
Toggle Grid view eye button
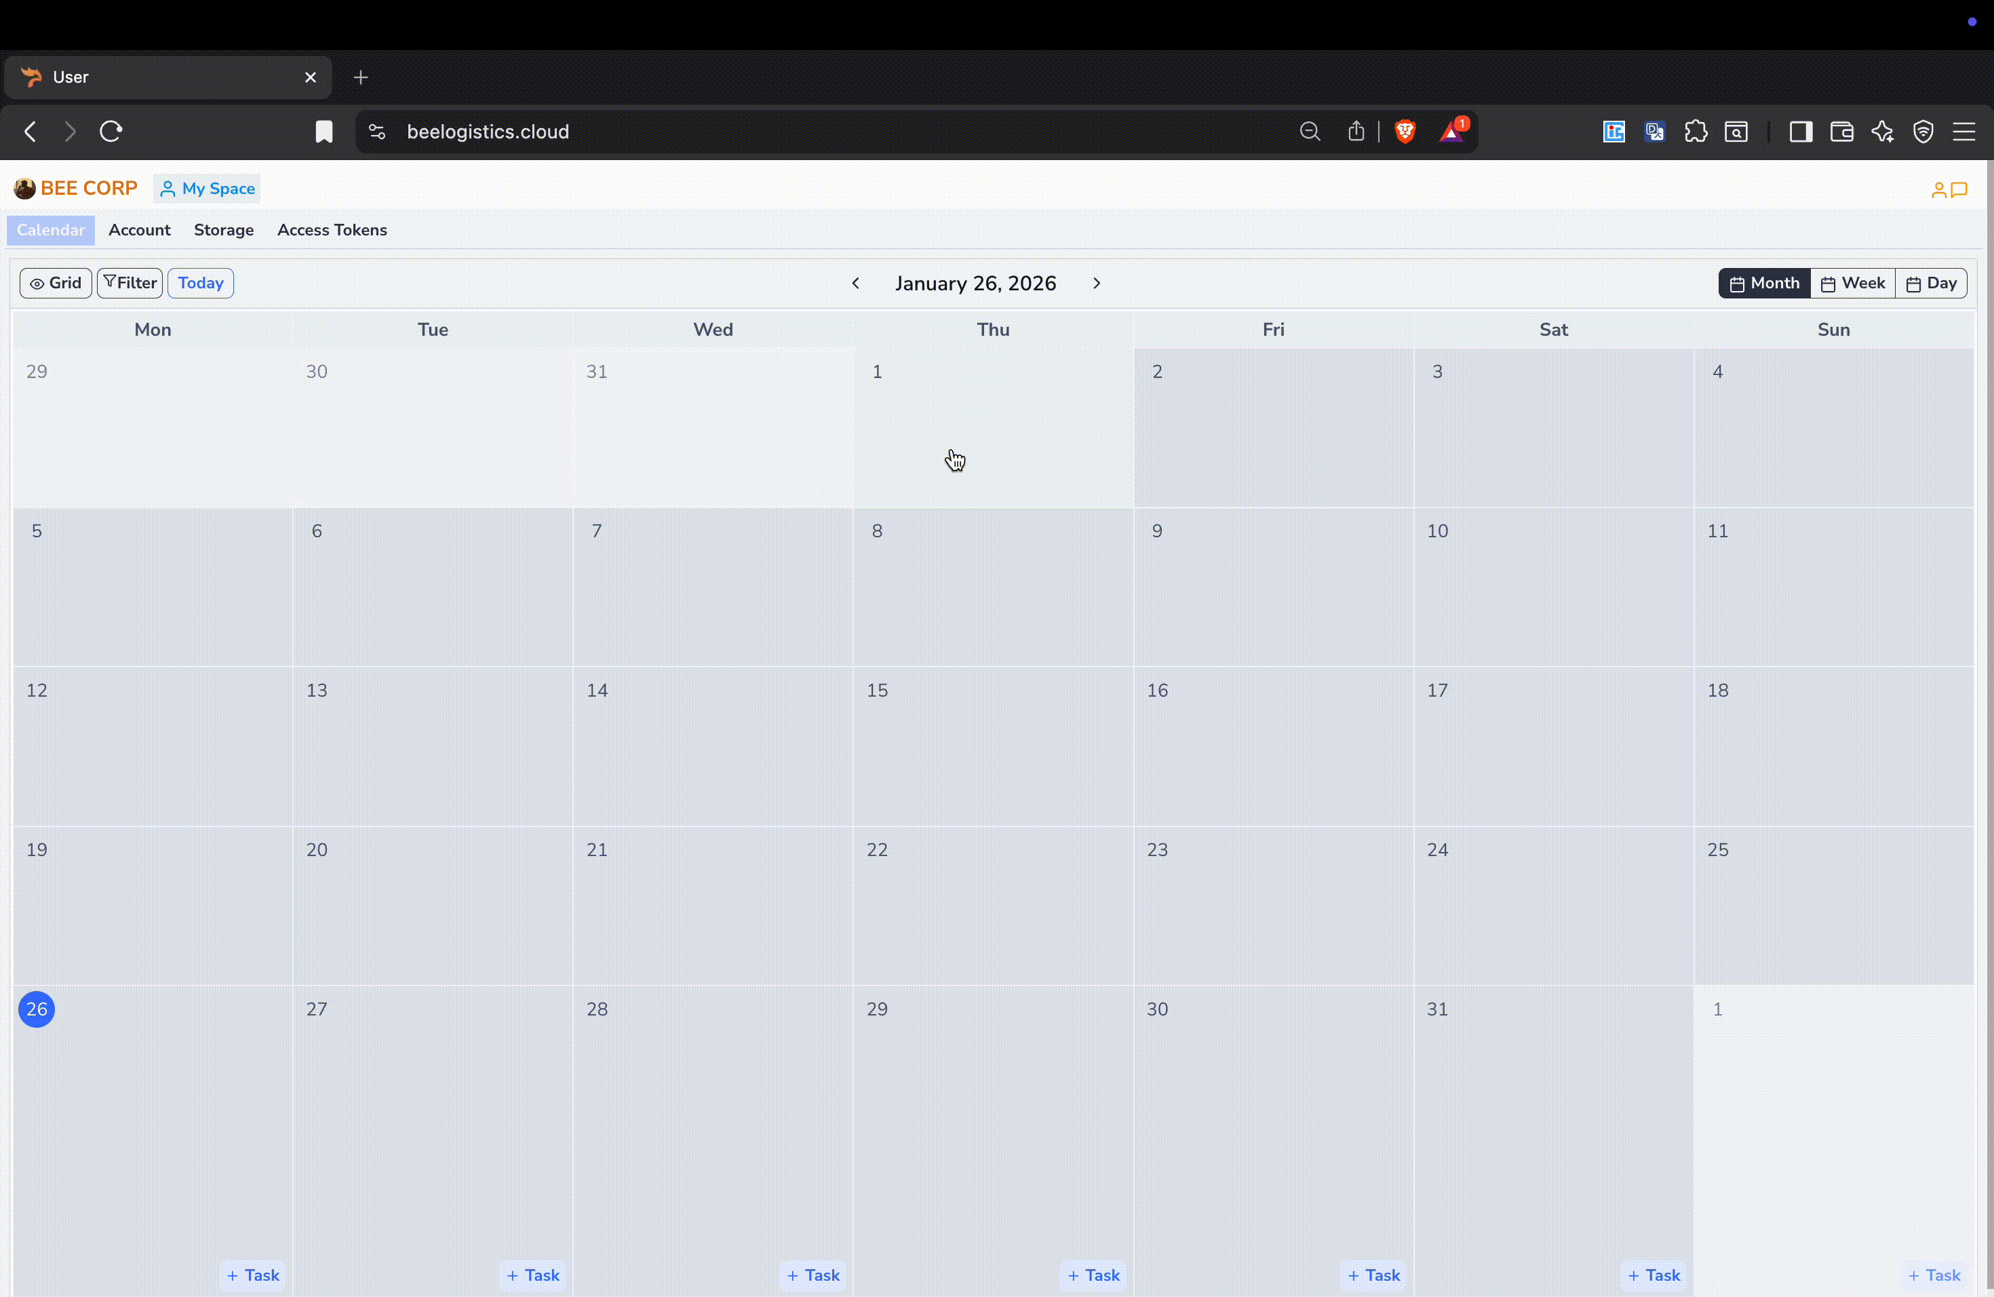click(x=56, y=283)
